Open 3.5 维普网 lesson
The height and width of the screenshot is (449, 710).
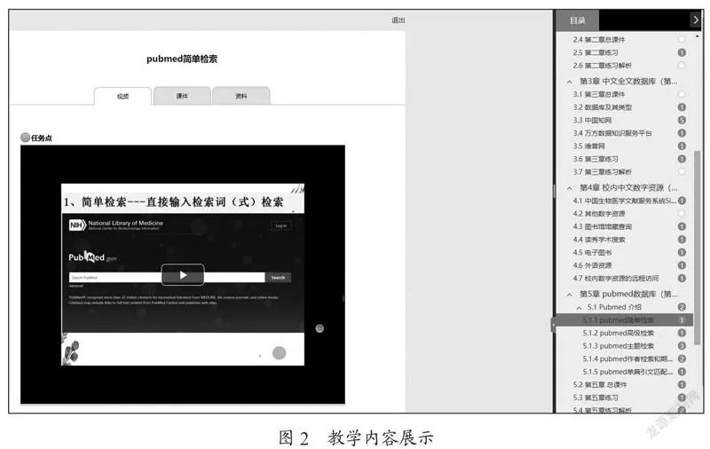coord(588,146)
